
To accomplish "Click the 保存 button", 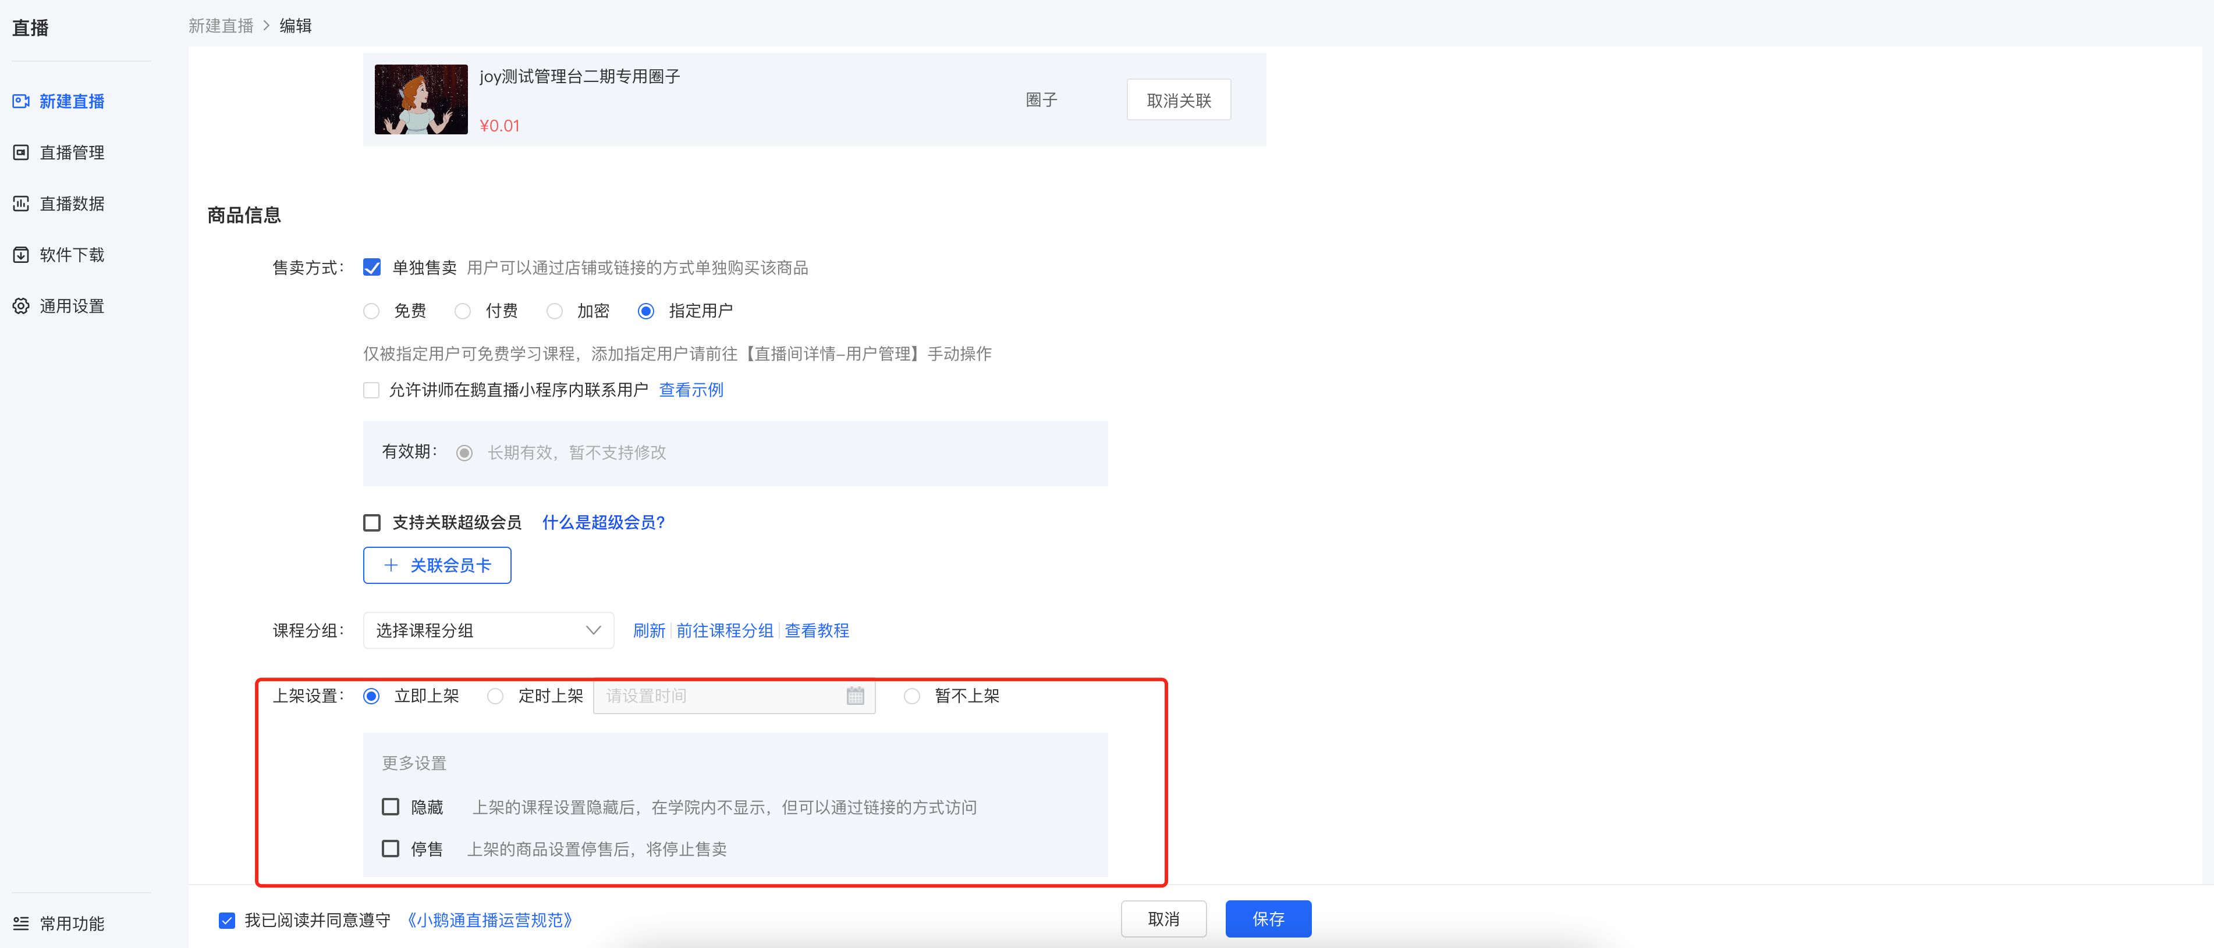I will 1268,919.
